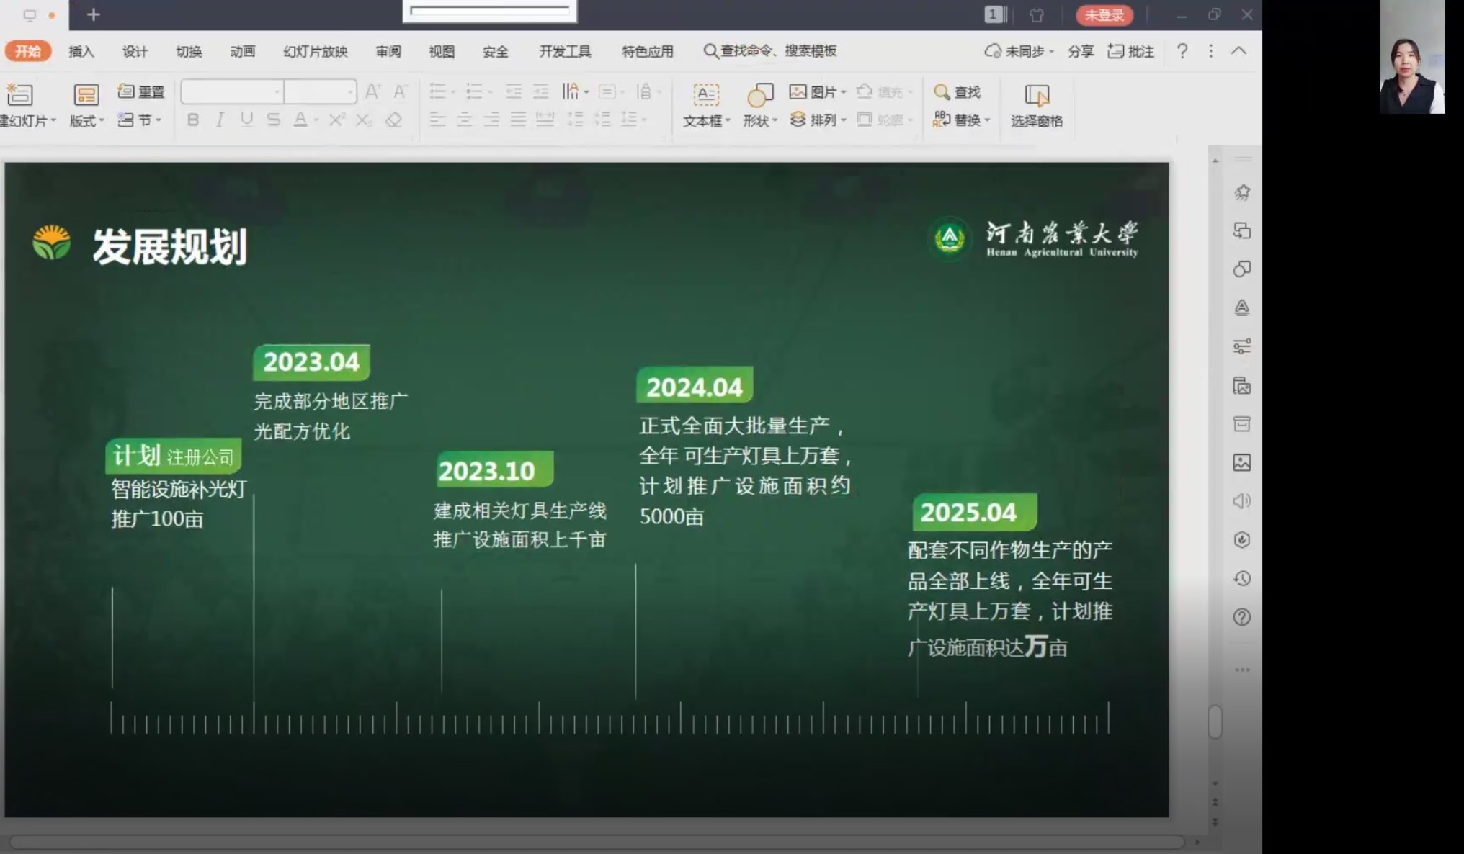Switch to the 视图 ribbon tab
This screenshot has height=854, width=1464.
click(x=441, y=51)
